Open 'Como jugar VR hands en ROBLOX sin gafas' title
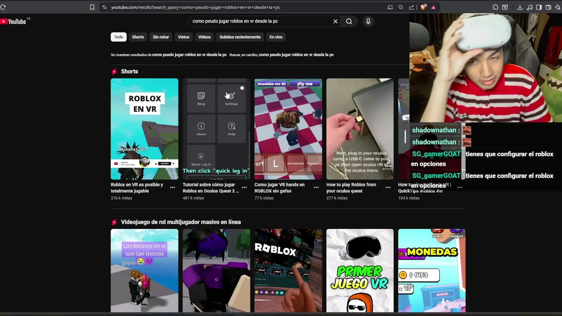 (279, 188)
